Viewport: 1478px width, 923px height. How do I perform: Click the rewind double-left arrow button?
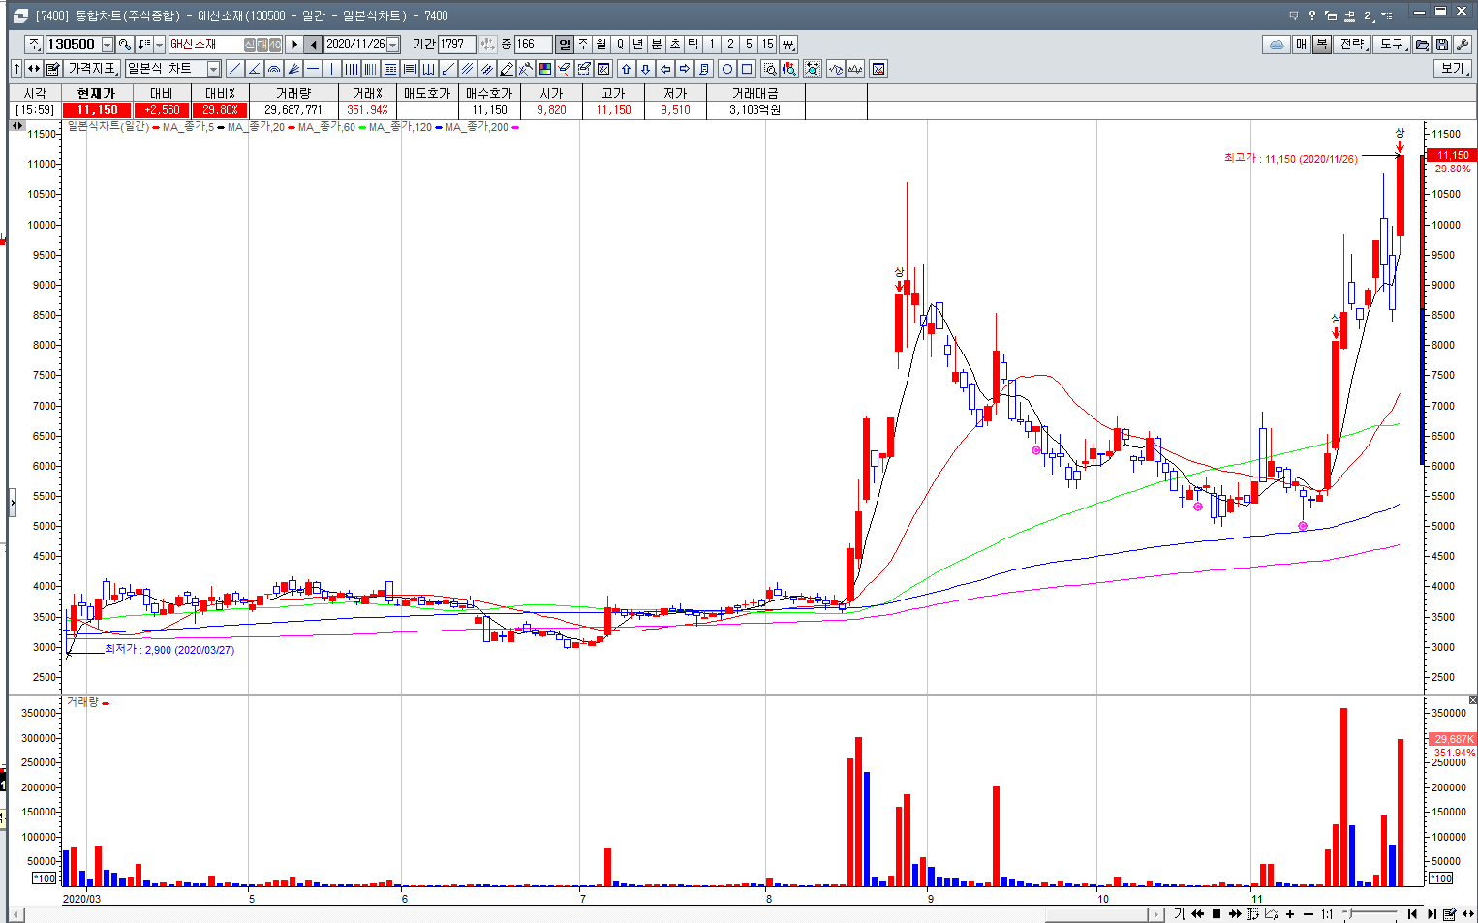click(x=1198, y=914)
